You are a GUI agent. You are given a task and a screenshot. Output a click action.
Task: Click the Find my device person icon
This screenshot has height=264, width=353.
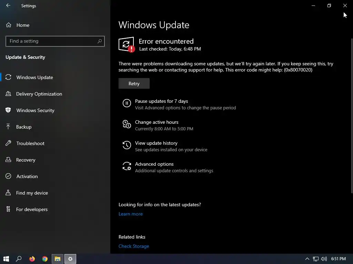(x=8, y=192)
